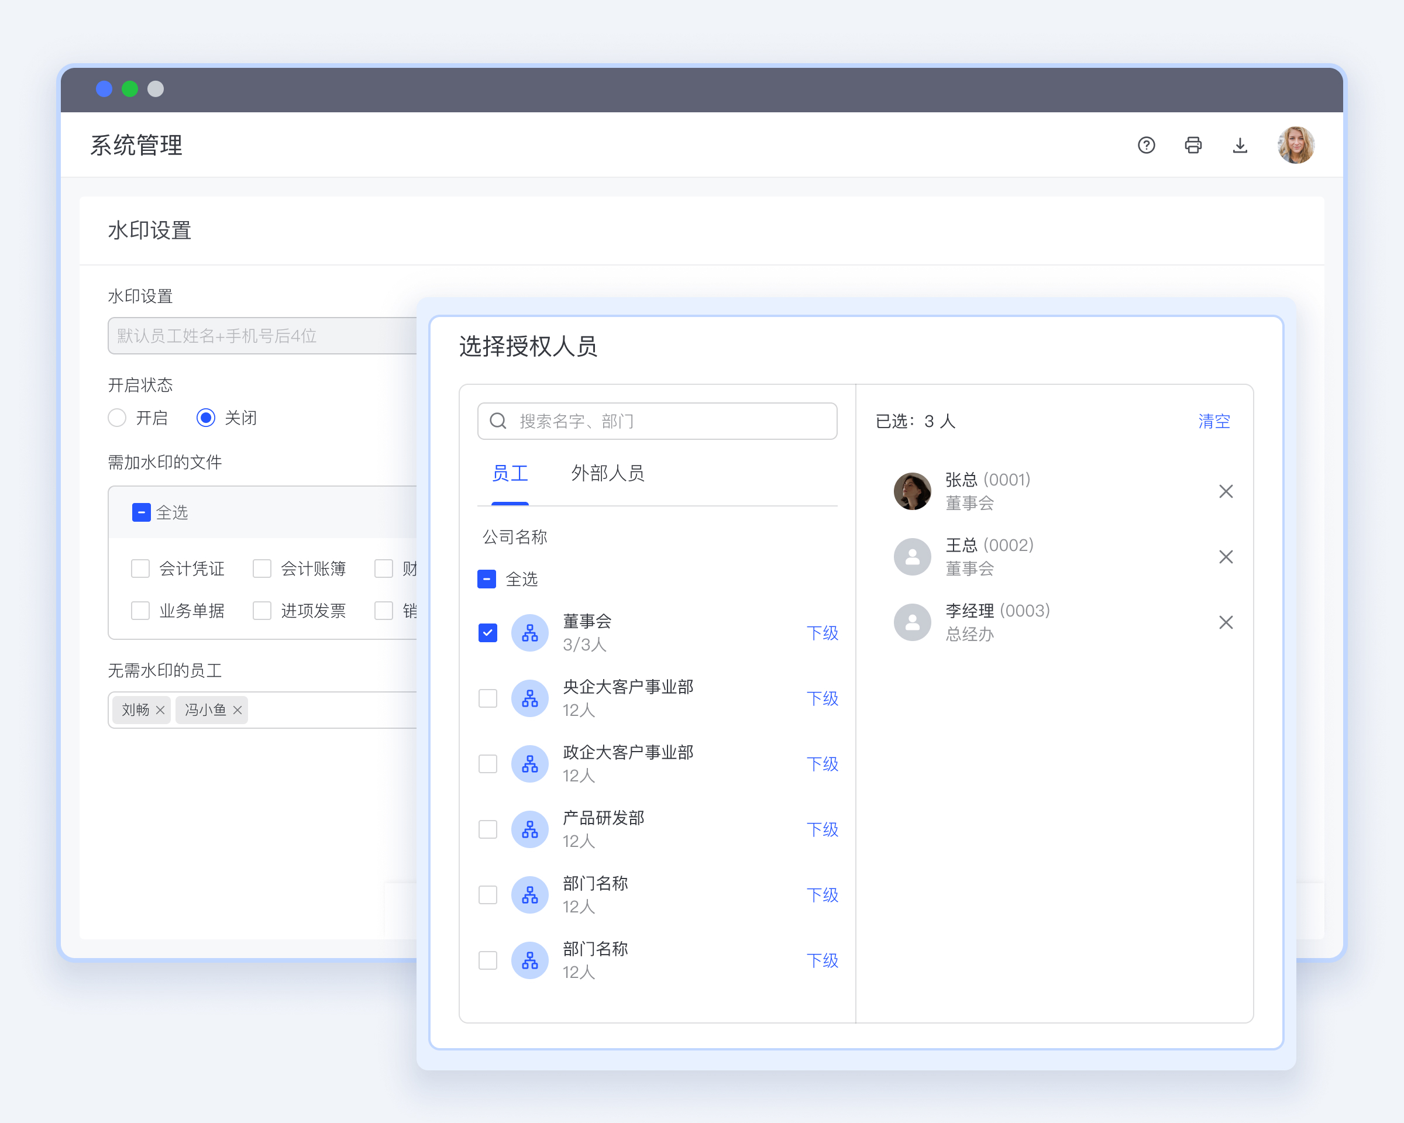Check the 央企大客户事业部 checkbox

488,698
